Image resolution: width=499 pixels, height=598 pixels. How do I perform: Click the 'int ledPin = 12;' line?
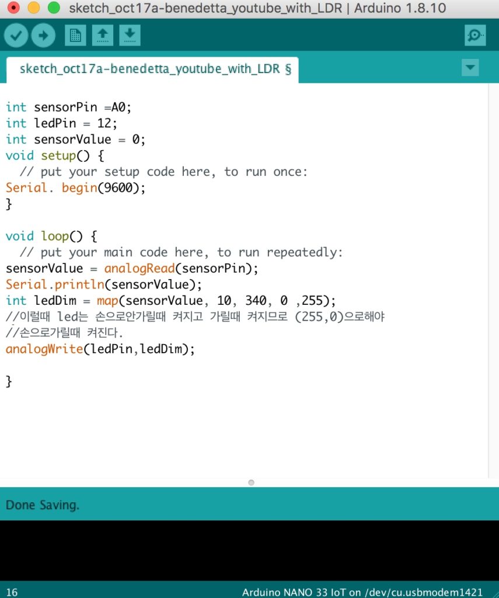click(x=61, y=124)
